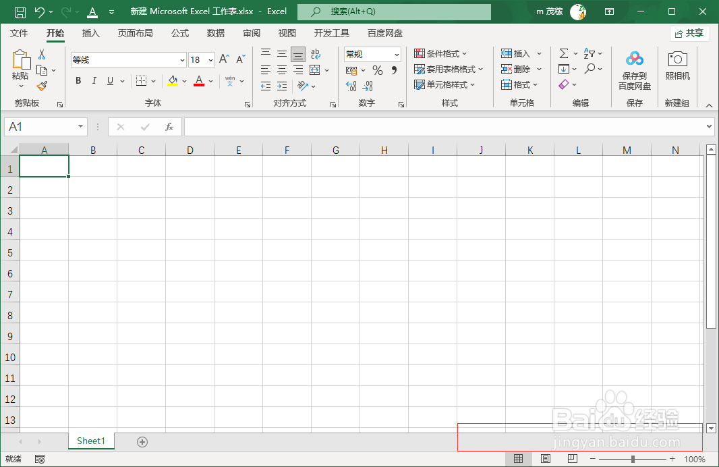Increase font size with large A icon
Screen dimensions: 719x467
(224, 59)
